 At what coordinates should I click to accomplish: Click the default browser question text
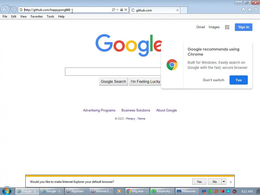pyautogui.click(x=72, y=182)
